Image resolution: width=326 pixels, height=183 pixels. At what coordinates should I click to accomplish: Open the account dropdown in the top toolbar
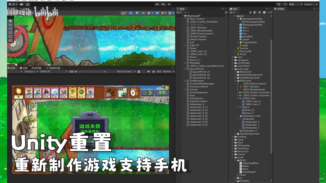point(13,4)
